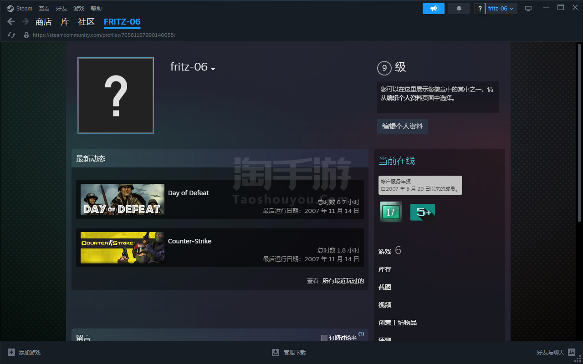Open the 截图 link

point(385,288)
